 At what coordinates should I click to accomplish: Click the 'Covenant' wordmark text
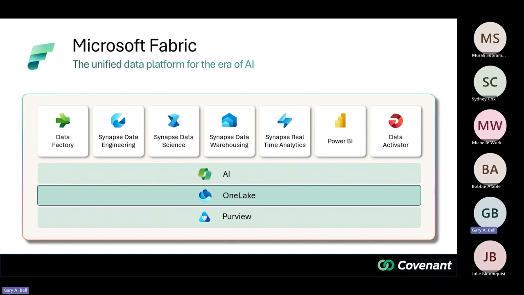click(425, 265)
